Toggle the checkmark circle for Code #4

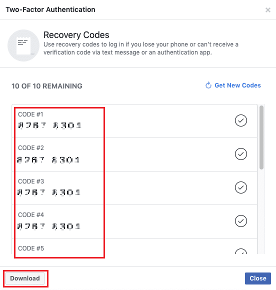(x=241, y=221)
